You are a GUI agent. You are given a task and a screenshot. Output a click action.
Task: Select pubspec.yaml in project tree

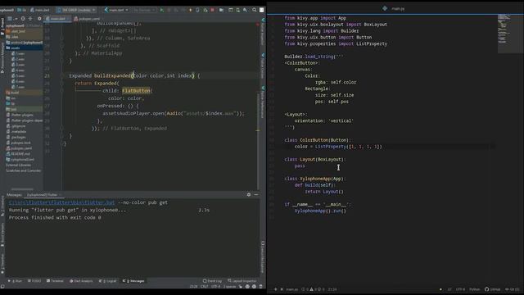tap(20, 148)
